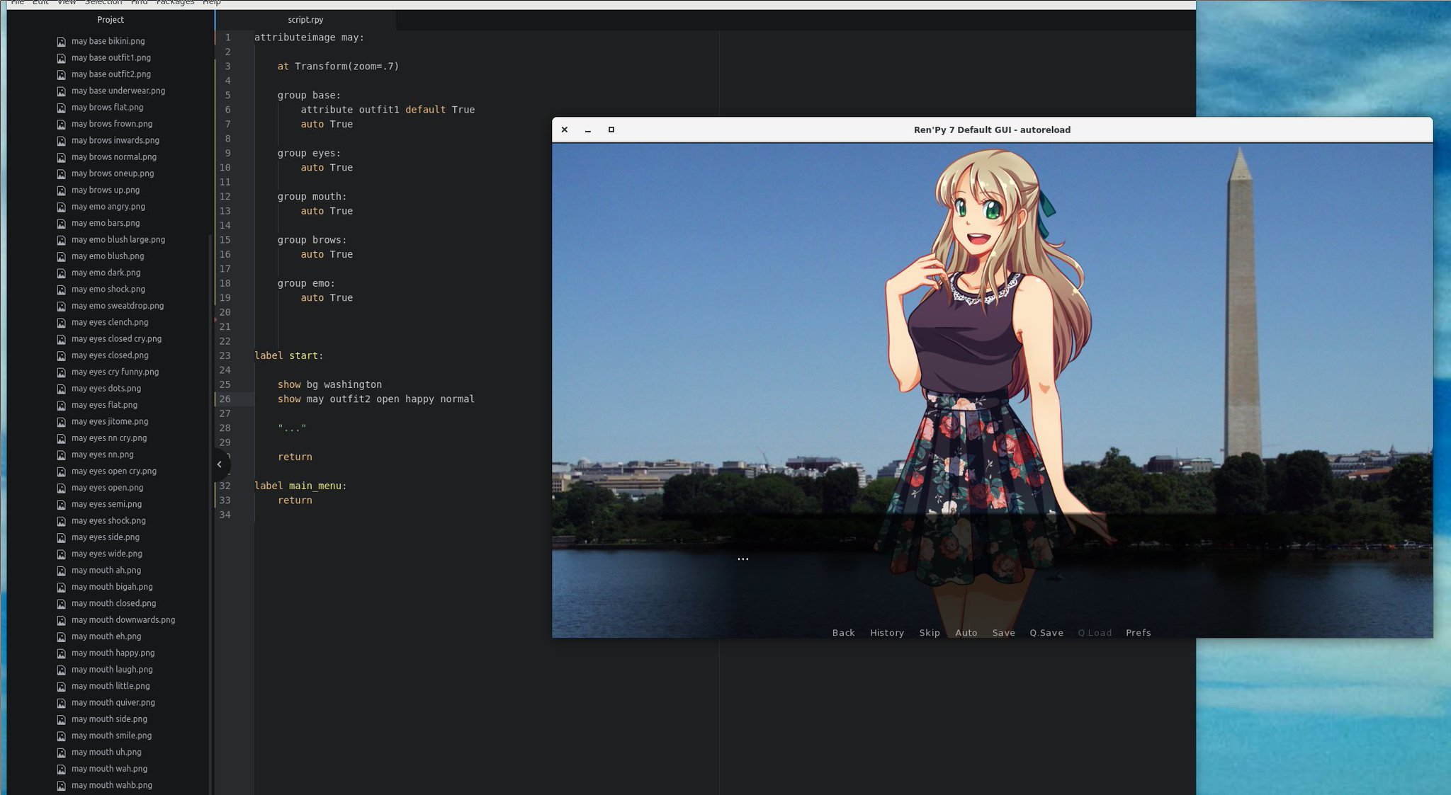
Task: Click the icon beside may eyes open.png
Action: click(x=62, y=488)
